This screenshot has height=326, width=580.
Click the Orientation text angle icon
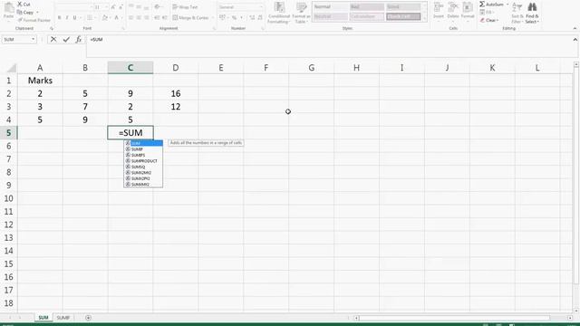(157, 7)
